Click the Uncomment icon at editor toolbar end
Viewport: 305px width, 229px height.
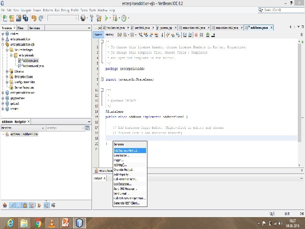pos(213,35)
